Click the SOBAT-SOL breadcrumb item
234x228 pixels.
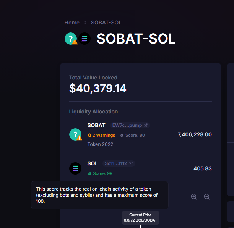(106, 23)
